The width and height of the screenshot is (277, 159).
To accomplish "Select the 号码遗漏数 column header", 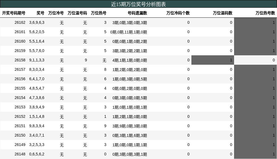I will tap(137, 13).
